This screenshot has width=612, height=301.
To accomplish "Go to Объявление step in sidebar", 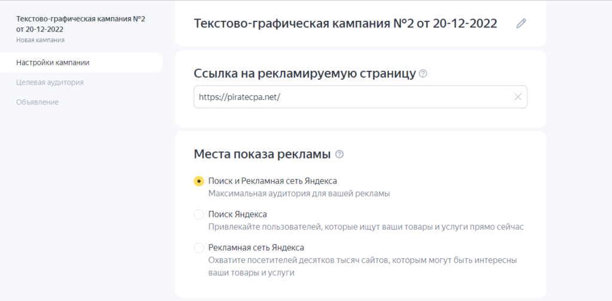I will (x=38, y=103).
